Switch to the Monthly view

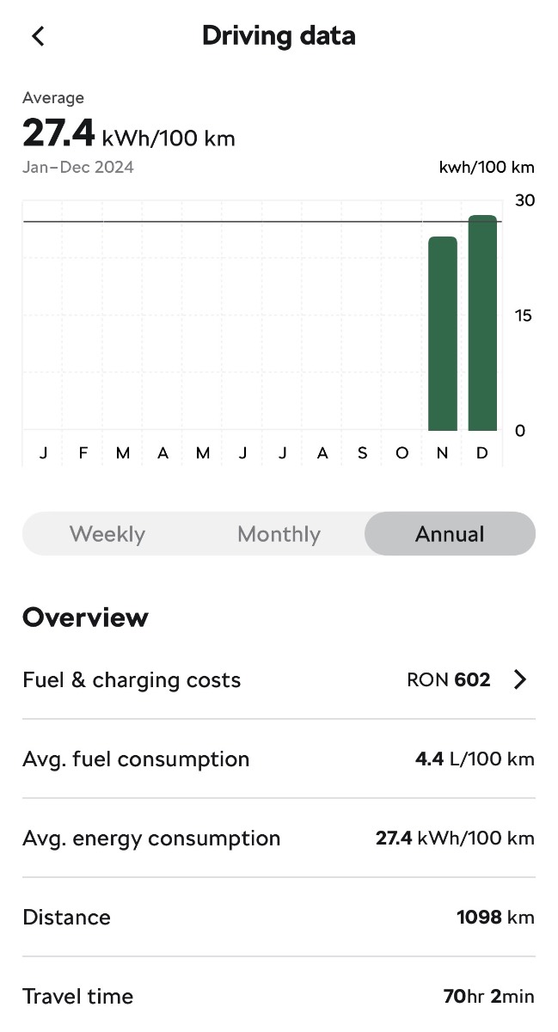tap(279, 534)
